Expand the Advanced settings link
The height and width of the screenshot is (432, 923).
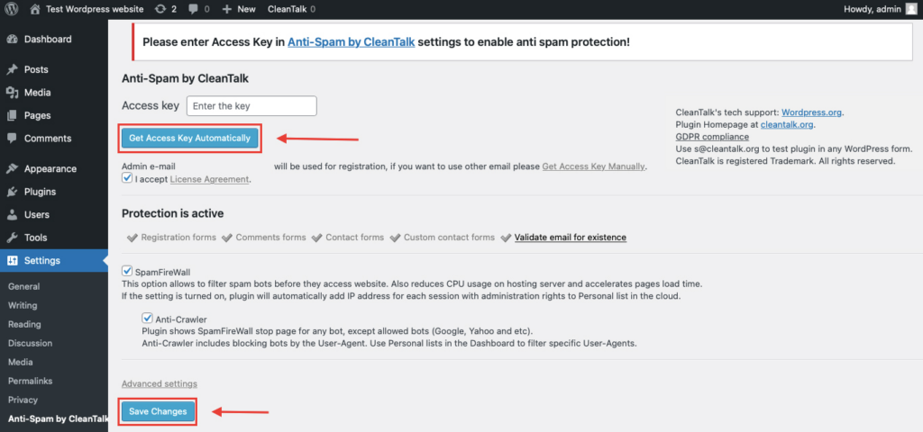pos(159,383)
